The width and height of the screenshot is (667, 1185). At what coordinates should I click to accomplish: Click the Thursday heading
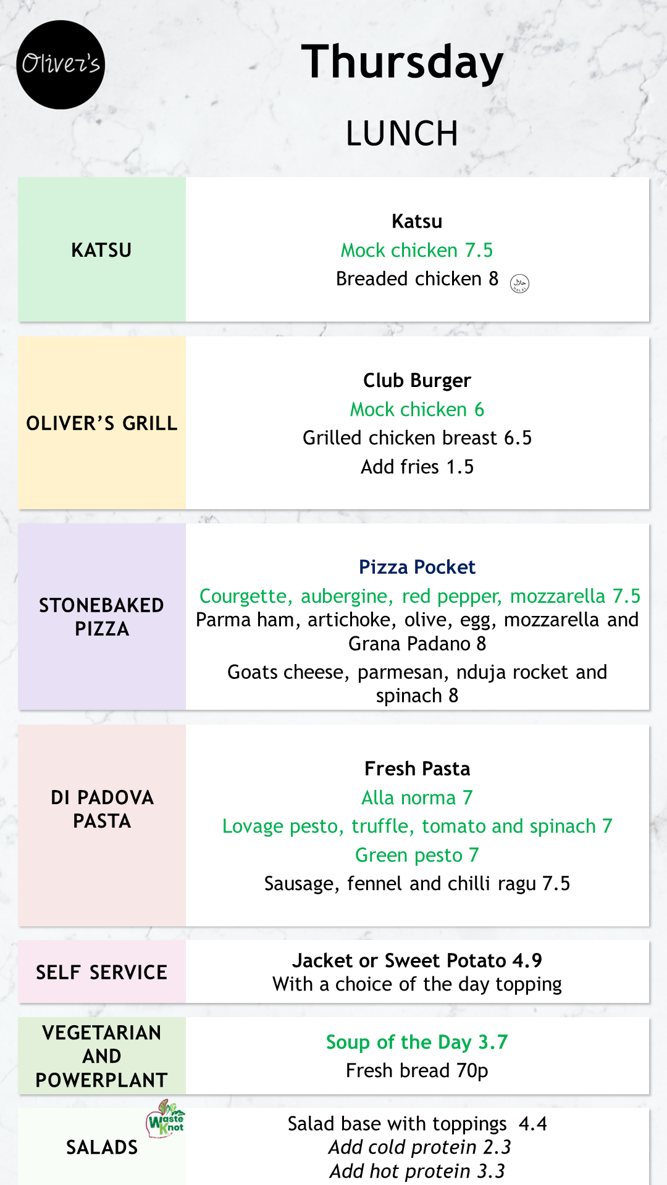coord(402,62)
